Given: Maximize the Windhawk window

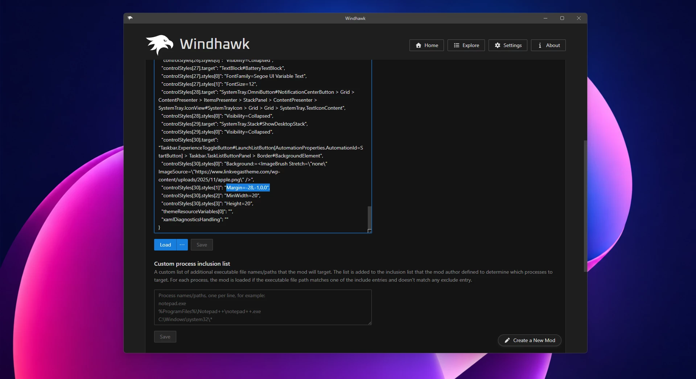Looking at the screenshot, I should pos(562,18).
